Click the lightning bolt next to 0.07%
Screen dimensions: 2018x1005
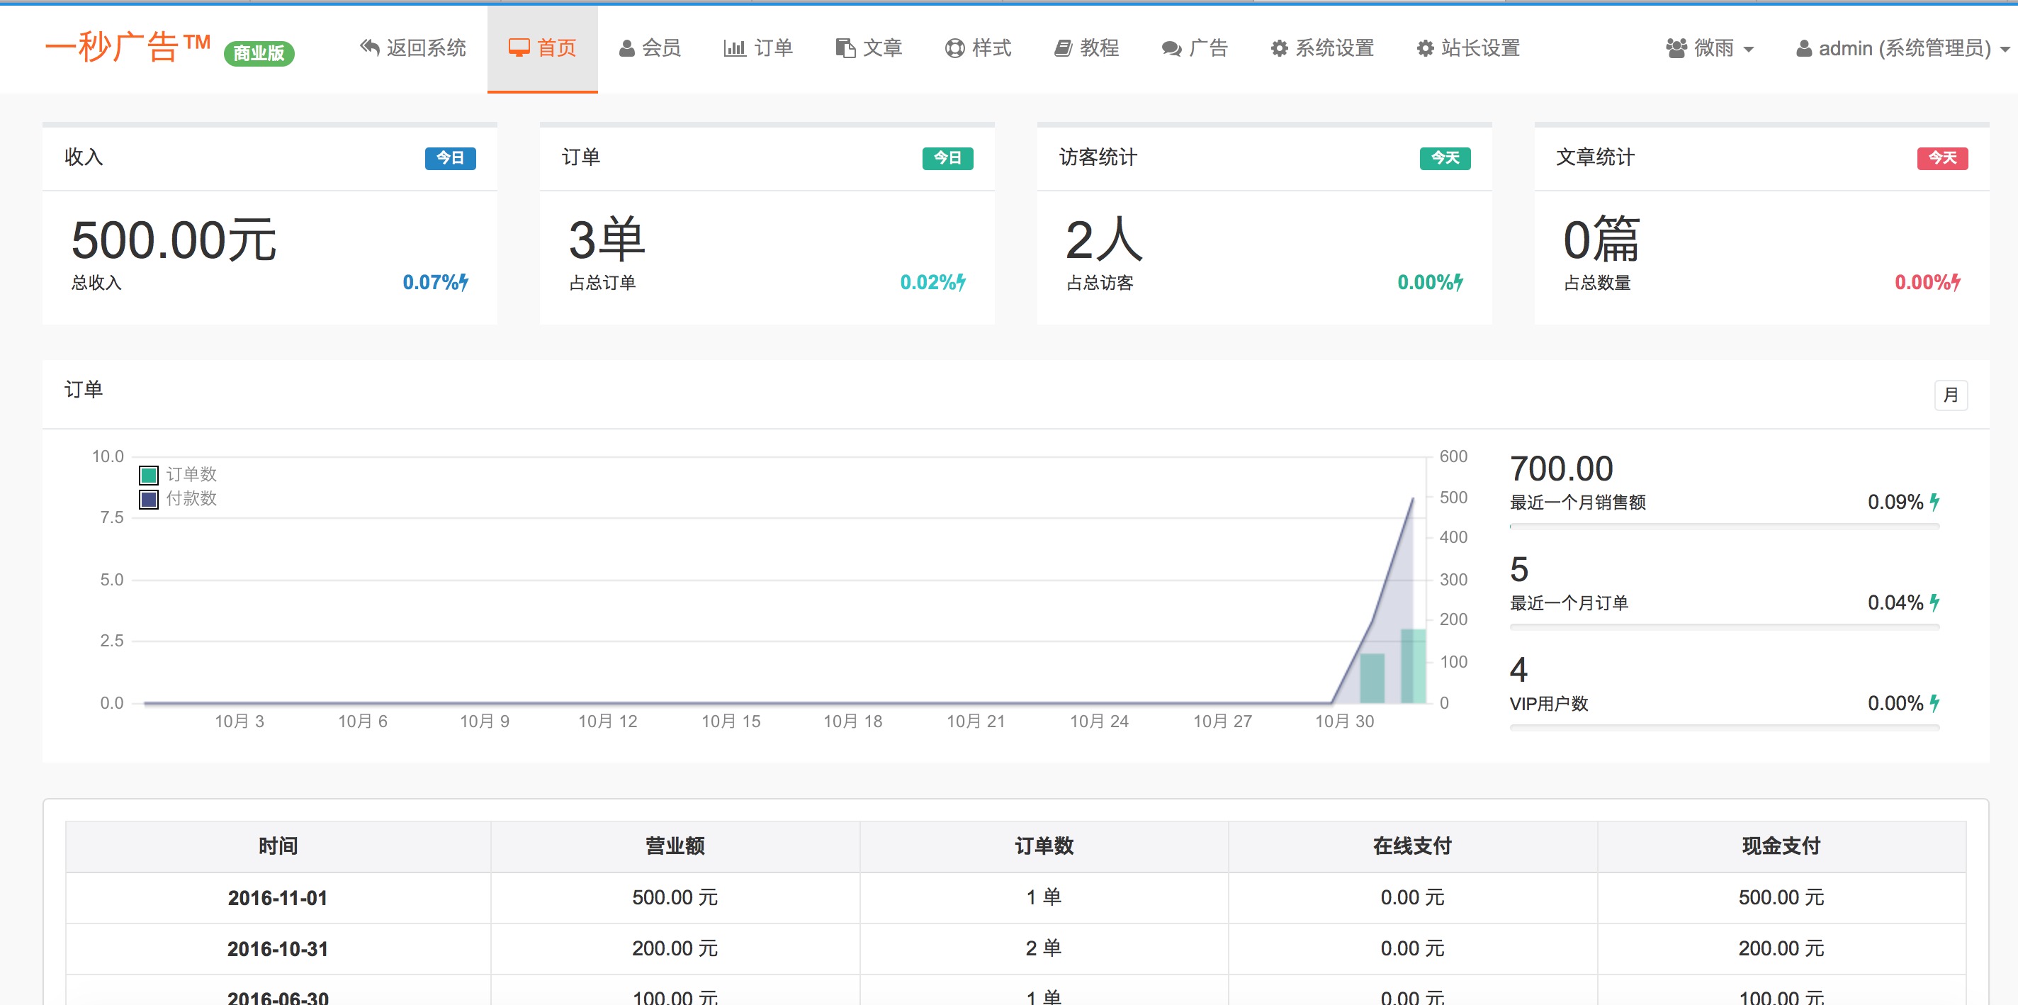pyautogui.click(x=464, y=282)
